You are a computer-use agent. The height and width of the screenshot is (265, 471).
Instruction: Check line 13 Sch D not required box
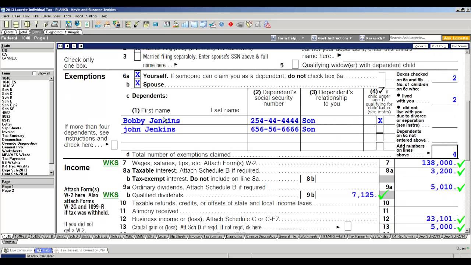(x=348, y=226)
